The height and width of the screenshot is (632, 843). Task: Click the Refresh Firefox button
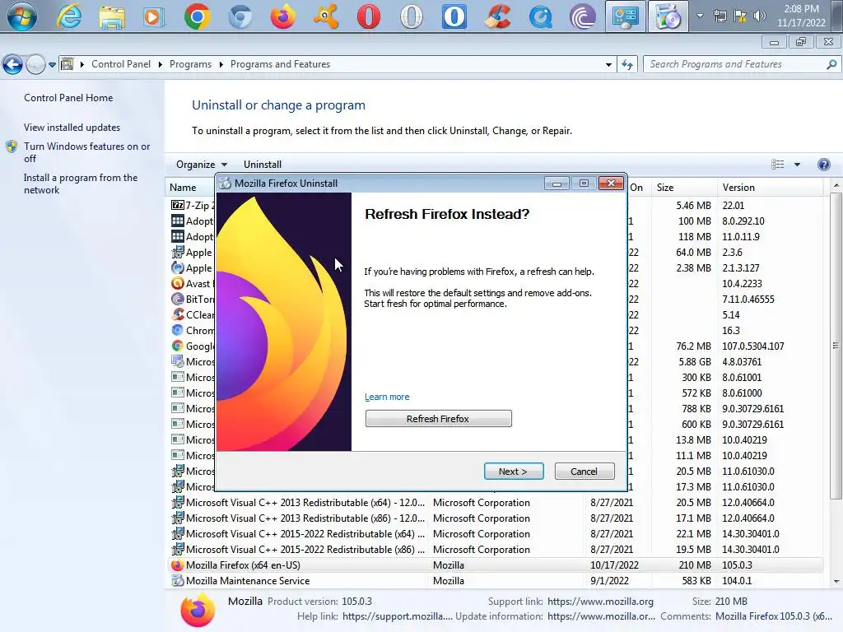(x=438, y=419)
